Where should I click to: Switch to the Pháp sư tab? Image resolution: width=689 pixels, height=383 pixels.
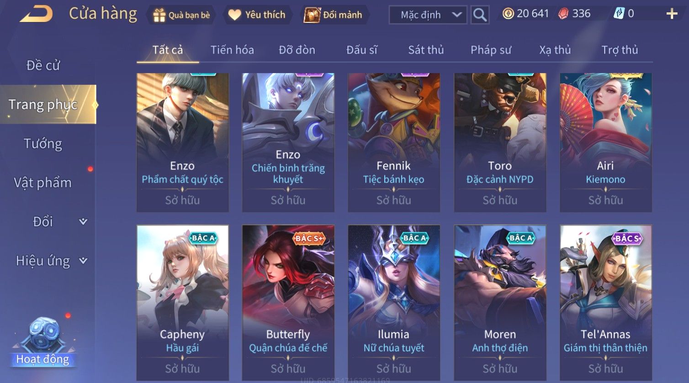(491, 50)
